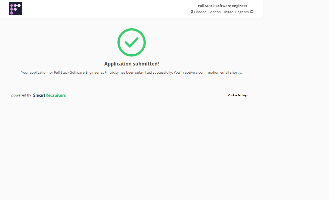Click the globe icon beside United Kingdom
The height and width of the screenshot is (200, 329).
(252, 12)
